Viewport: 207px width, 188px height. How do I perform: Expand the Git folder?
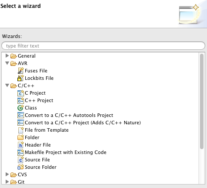[x=7, y=182]
